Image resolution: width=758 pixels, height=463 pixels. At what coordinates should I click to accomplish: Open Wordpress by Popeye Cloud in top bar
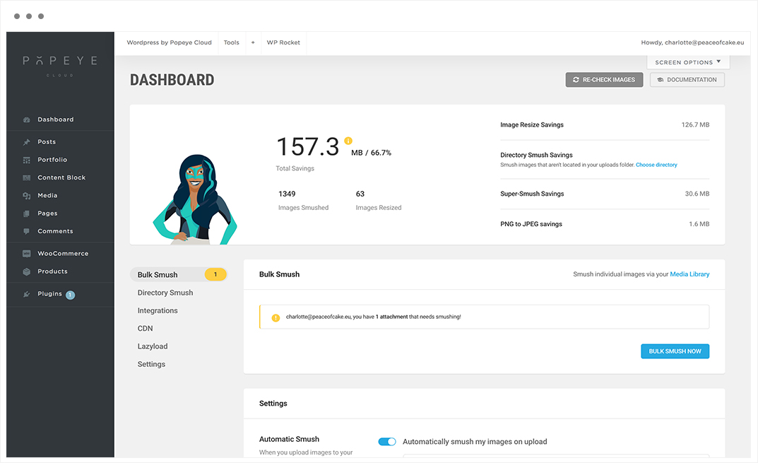tap(170, 42)
